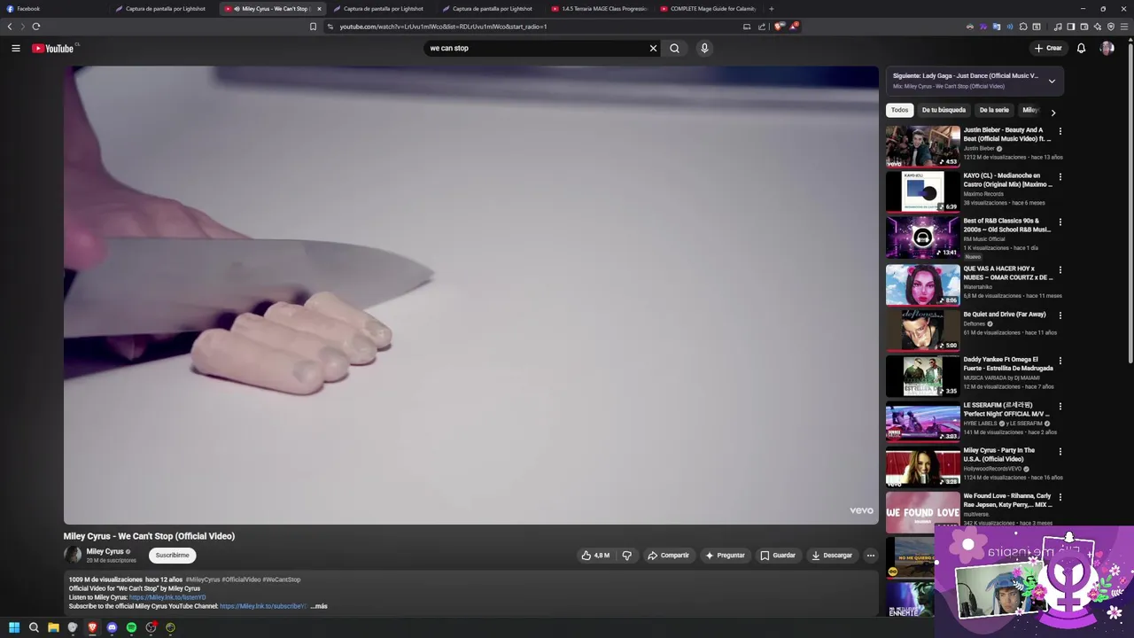Image resolution: width=1134 pixels, height=638 pixels.
Task: Click the browser address bar URL
Action: tap(443, 27)
